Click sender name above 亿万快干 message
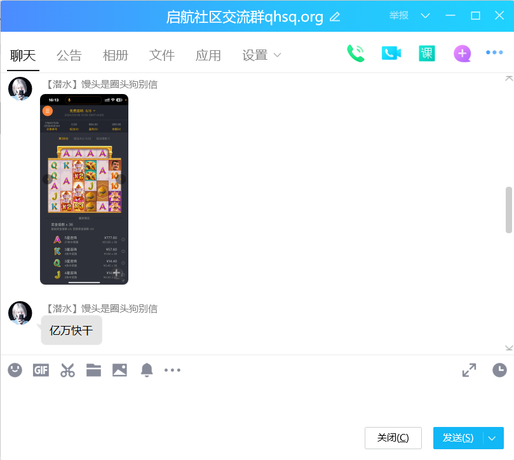514x460 pixels. point(101,309)
